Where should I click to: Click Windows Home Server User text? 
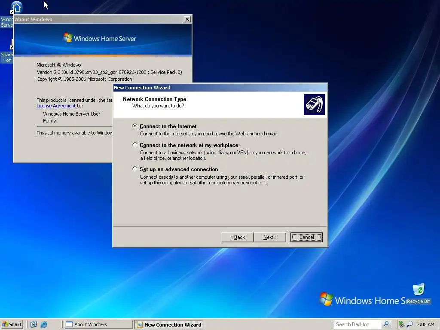click(72, 114)
